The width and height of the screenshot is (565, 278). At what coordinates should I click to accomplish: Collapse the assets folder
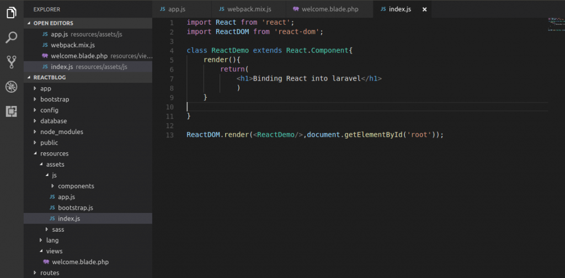tap(88, 164)
